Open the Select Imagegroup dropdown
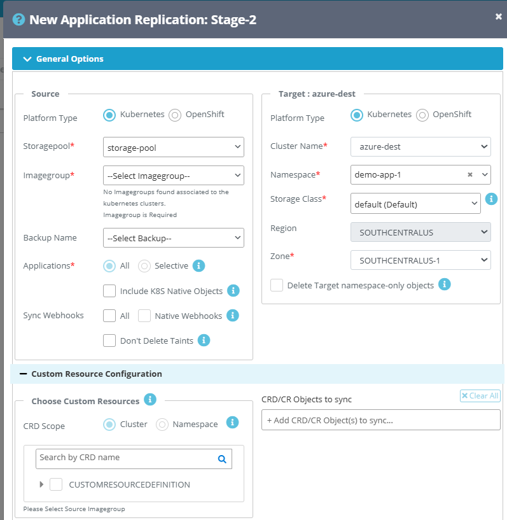The height and width of the screenshot is (520, 507). [x=174, y=176]
